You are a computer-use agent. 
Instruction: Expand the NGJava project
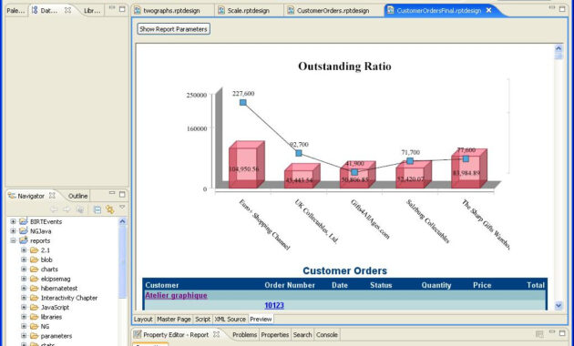tap(13, 231)
